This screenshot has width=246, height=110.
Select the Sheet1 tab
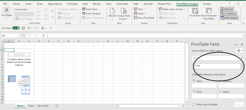point(21,106)
